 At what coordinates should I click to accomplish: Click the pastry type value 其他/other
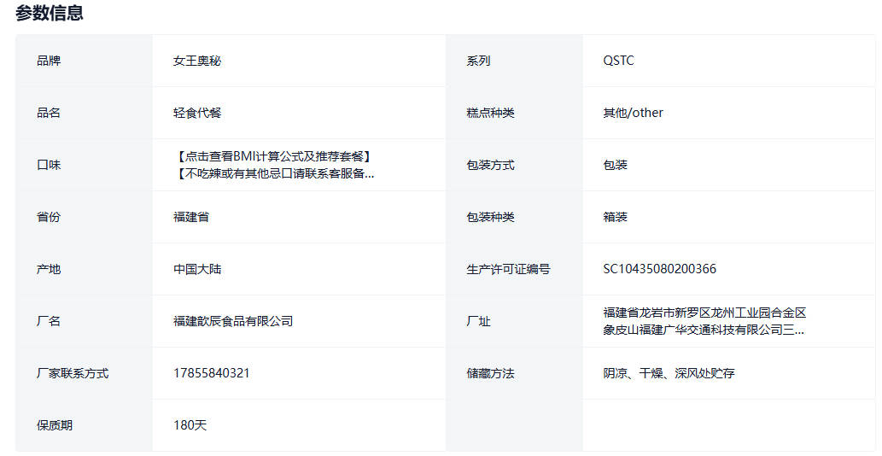(x=633, y=113)
